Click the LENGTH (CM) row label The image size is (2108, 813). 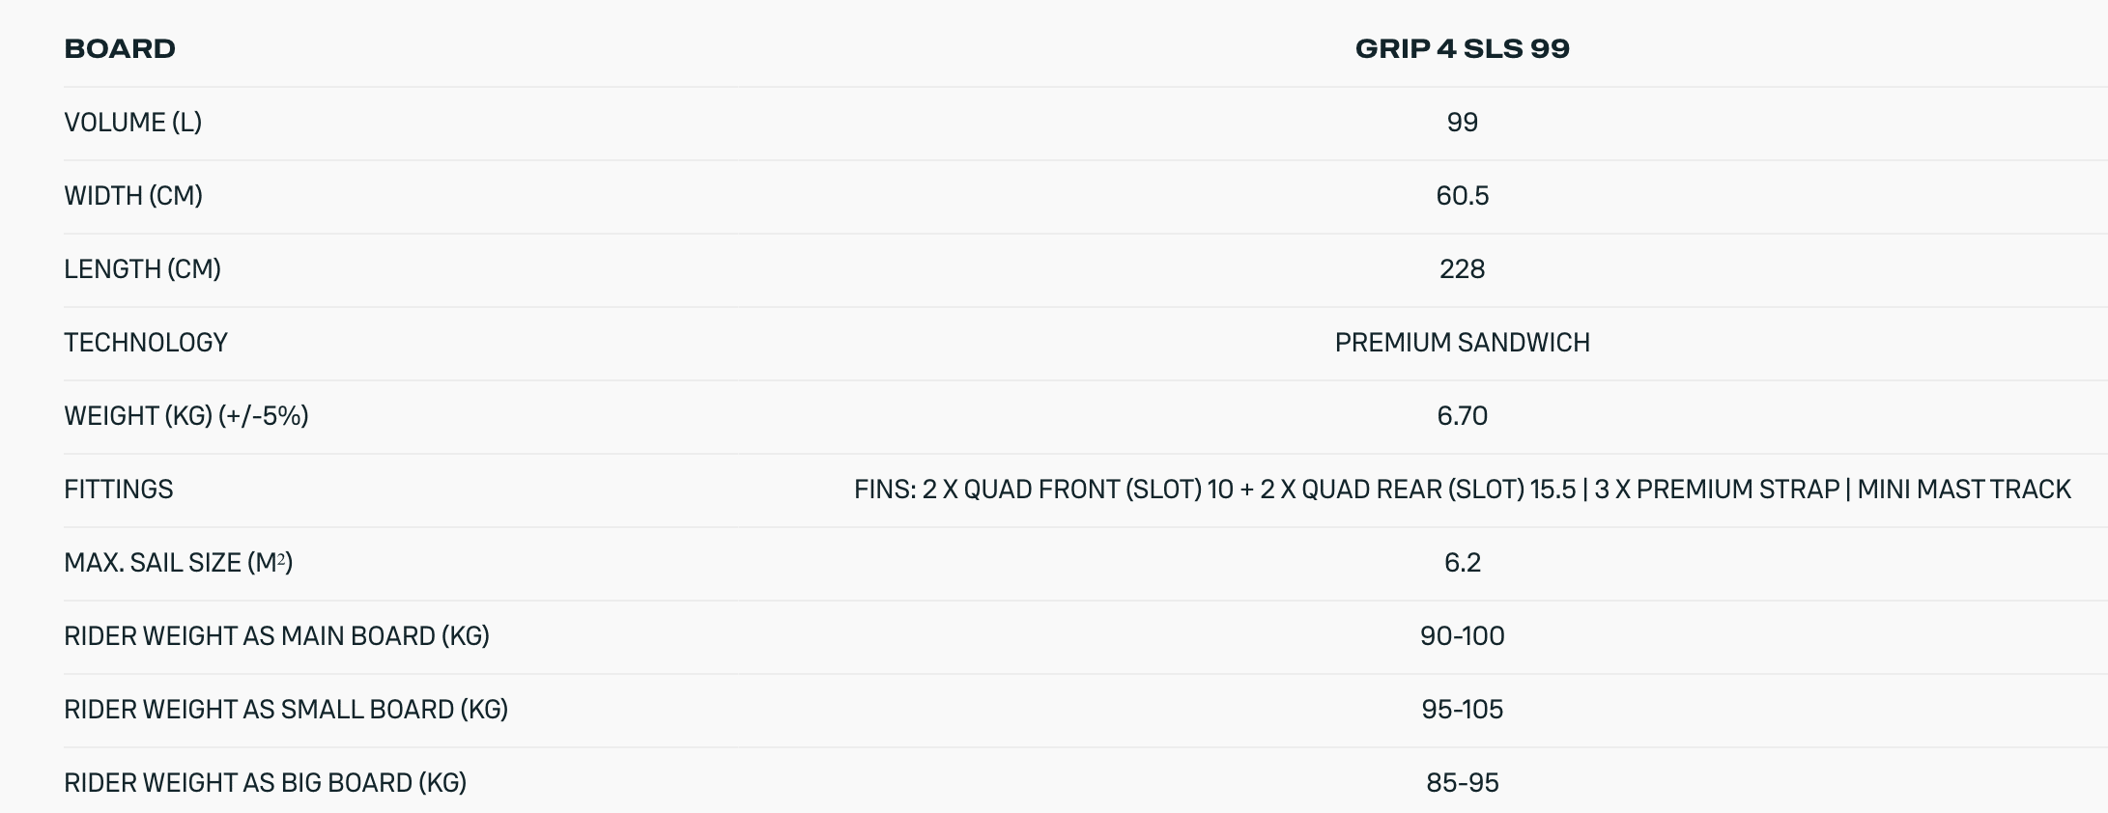click(142, 269)
